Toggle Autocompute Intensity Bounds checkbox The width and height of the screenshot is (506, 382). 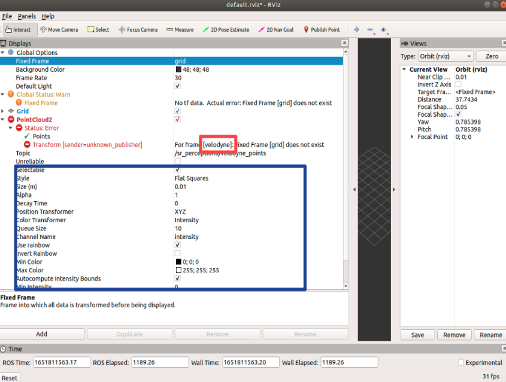[177, 278]
